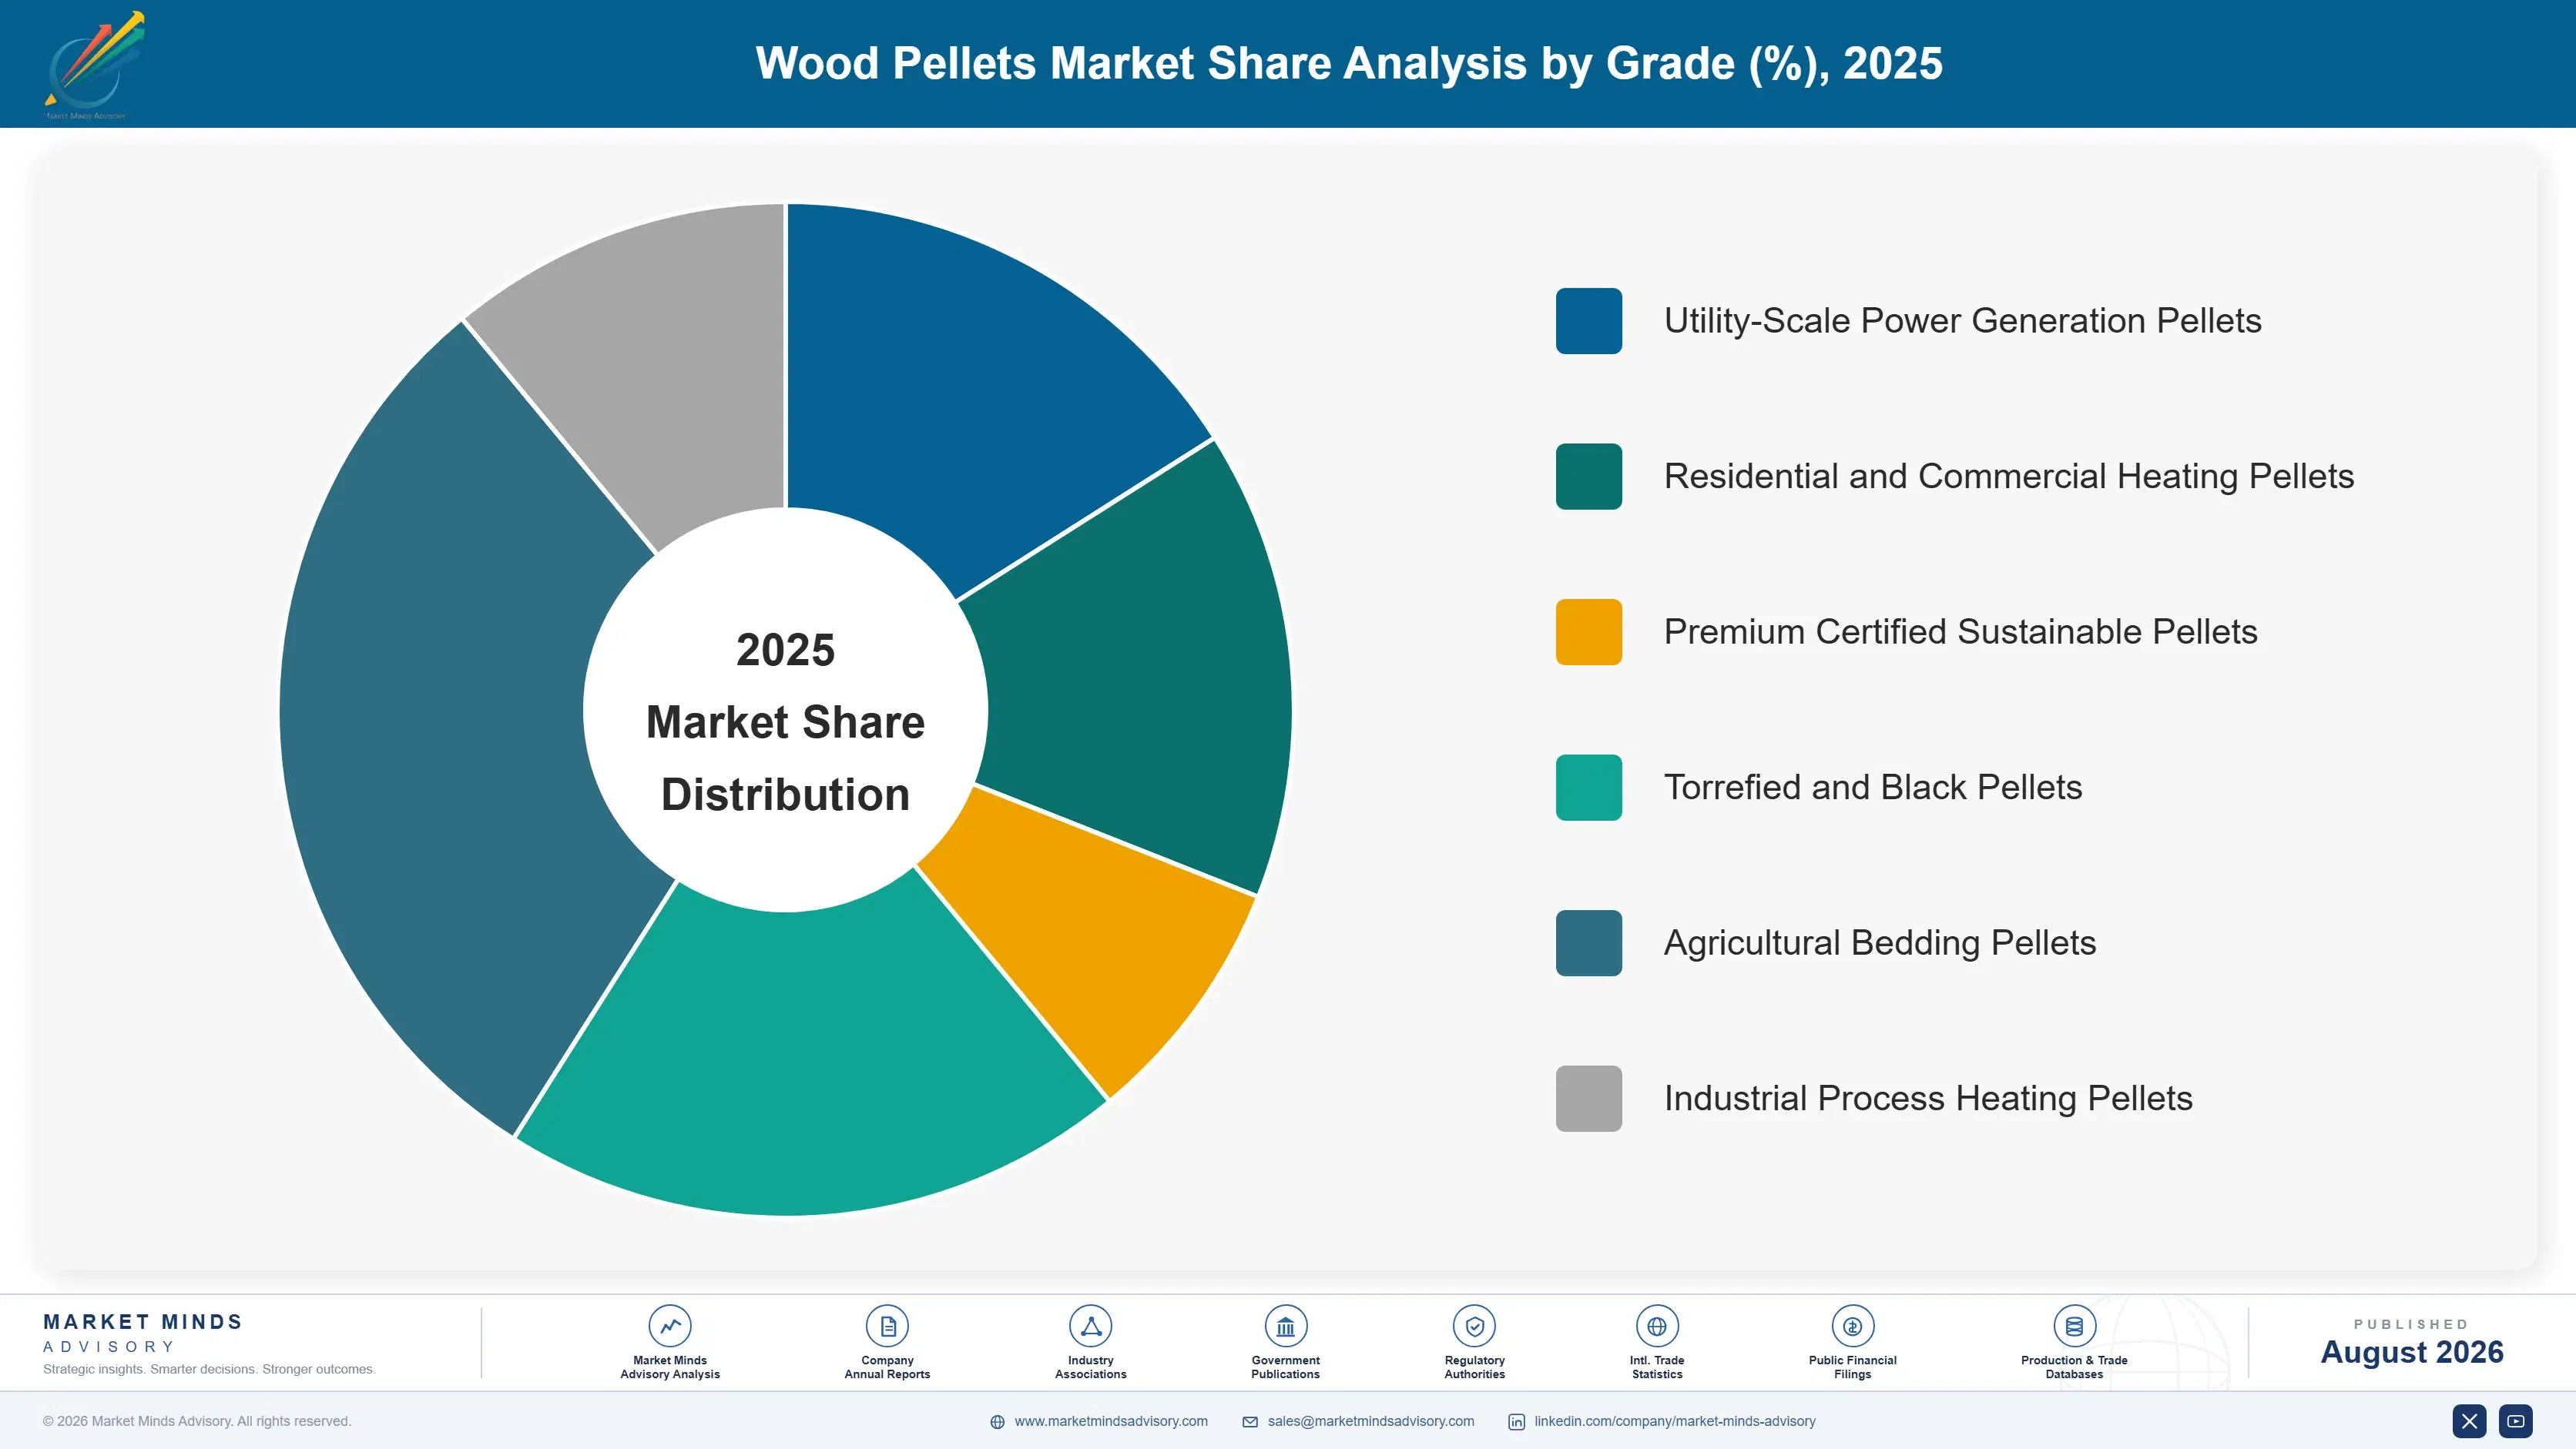Screen dimensions: 2576x1449
Task: Click the Industry Associations network icon
Action: coord(1090,1326)
